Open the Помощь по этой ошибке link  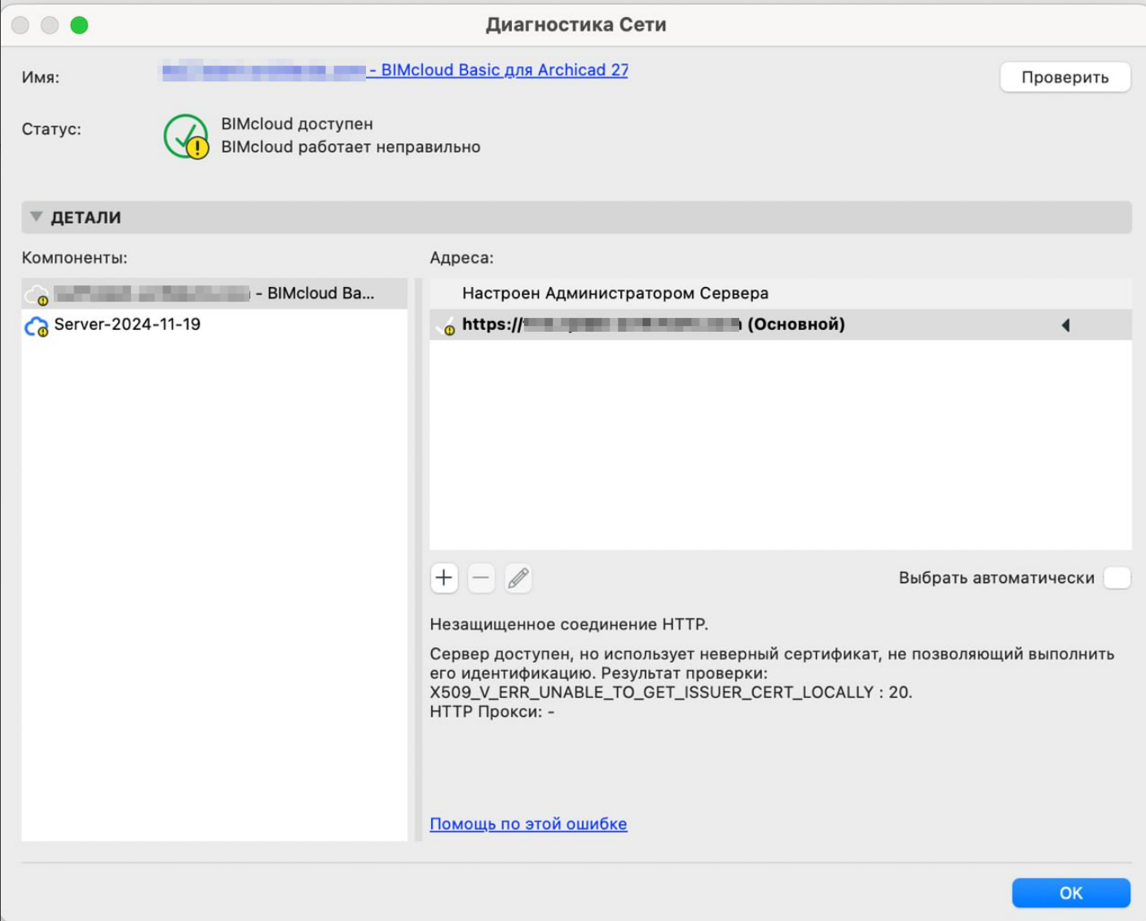[528, 824]
